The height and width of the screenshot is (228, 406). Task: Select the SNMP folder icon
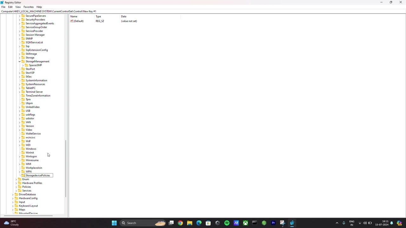pyautogui.click(x=23, y=39)
